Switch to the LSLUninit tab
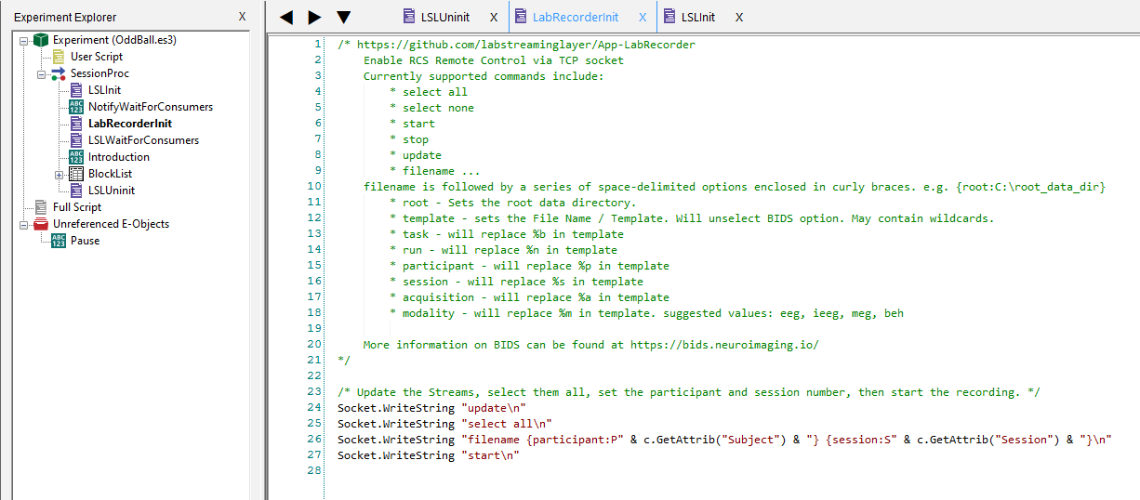Image resolution: width=1140 pixels, height=500 pixels. point(444,18)
